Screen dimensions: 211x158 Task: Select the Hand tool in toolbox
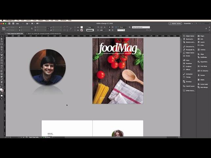click(2, 82)
